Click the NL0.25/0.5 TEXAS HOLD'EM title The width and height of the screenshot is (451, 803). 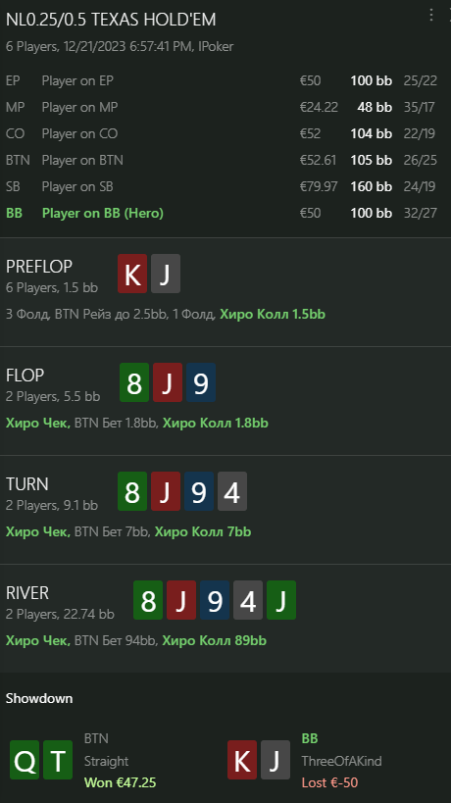tap(111, 20)
